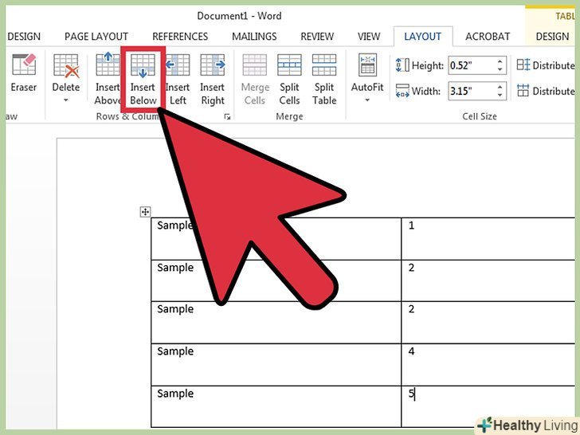Click inside the Width value field

pos(470,91)
